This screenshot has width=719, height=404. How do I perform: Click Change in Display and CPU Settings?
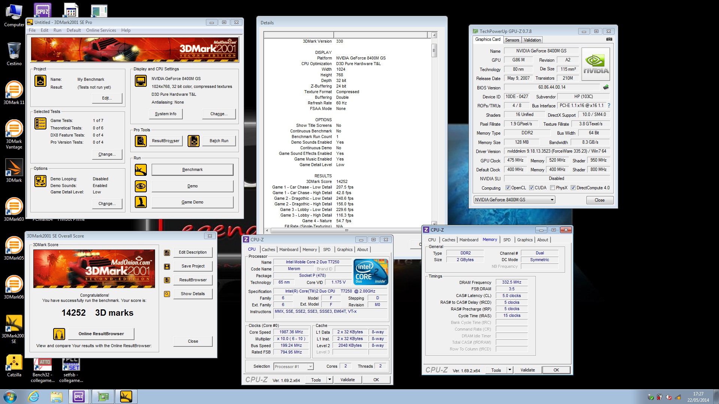219,114
